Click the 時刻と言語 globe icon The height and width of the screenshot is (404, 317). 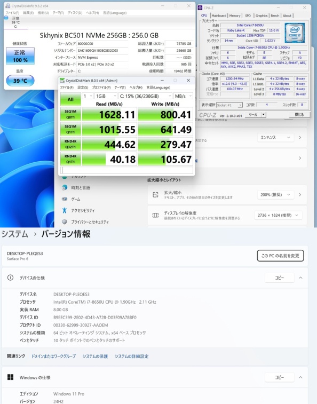pyautogui.click(x=65, y=187)
